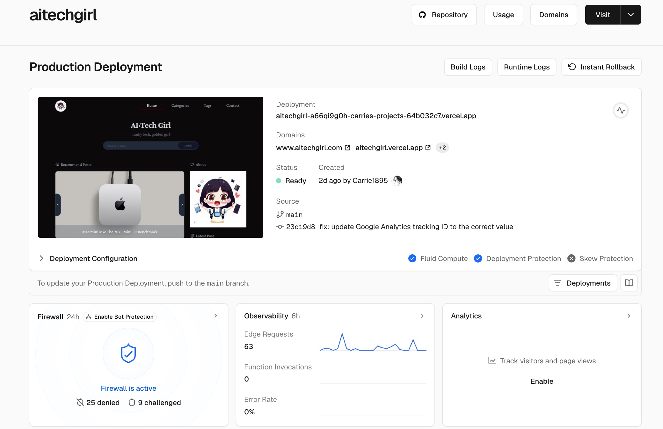
Task: Click Firewall is active link
Action: coord(128,388)
